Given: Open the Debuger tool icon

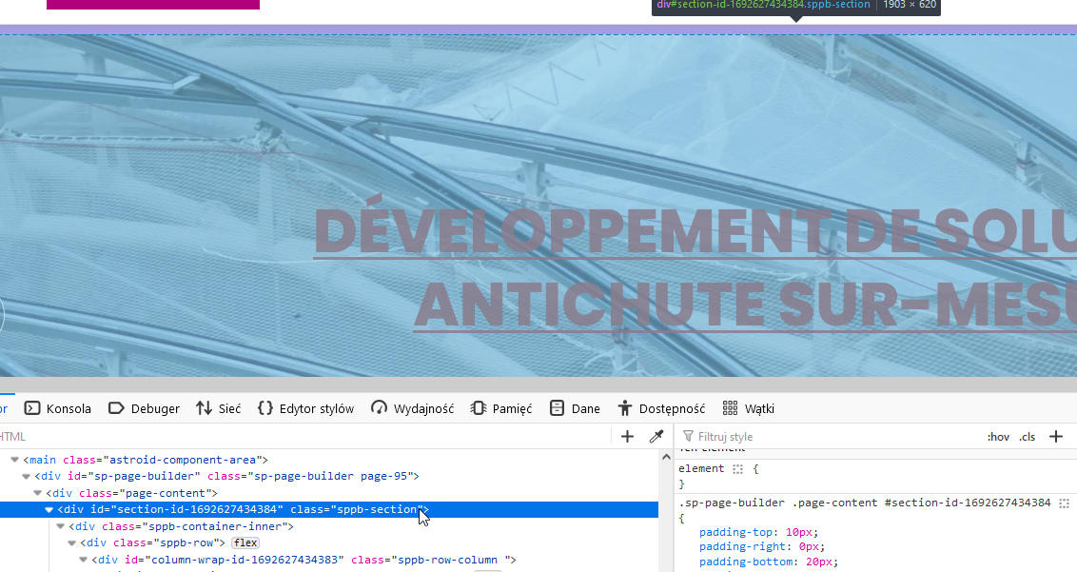Looking at the screenshot, I should (117, 408).
